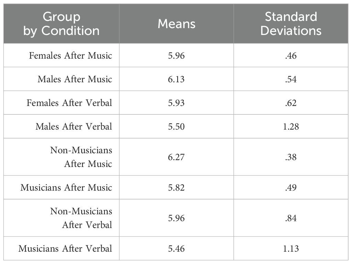Image resolution: width=352 pixels, height=264 pixels.
Task: Select the "Males After Verbal" row label
Action: pyautogui.click(x=74, y=127)
